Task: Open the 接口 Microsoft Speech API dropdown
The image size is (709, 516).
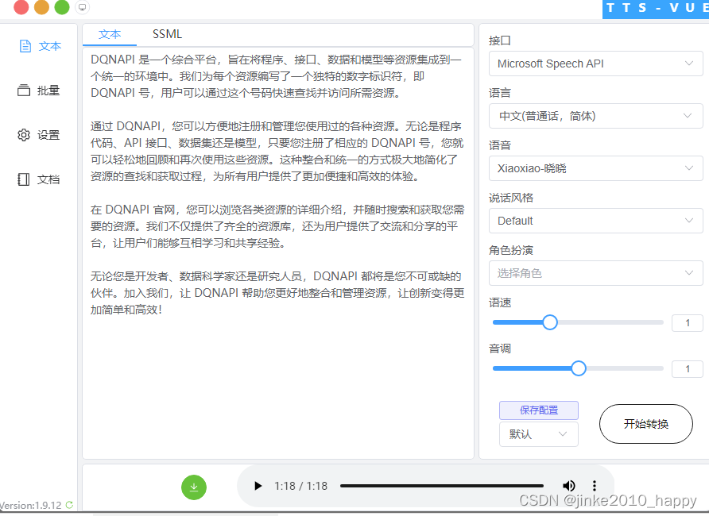Action: tap(595, 64)
